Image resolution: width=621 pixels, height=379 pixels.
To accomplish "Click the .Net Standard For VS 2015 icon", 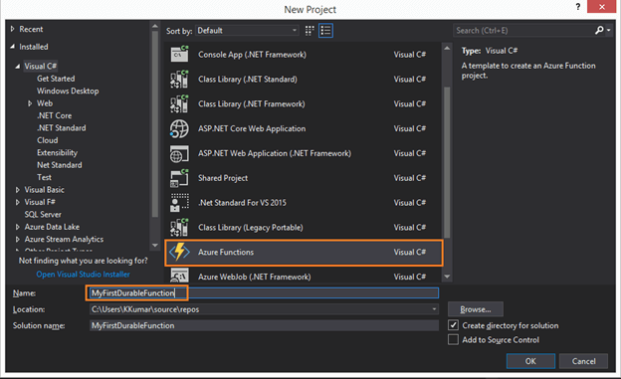I will (179, 203).
